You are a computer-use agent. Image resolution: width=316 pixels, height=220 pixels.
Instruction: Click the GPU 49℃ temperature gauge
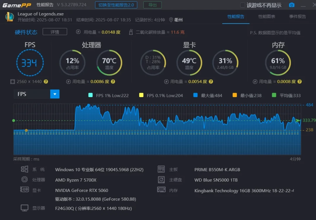189,63
